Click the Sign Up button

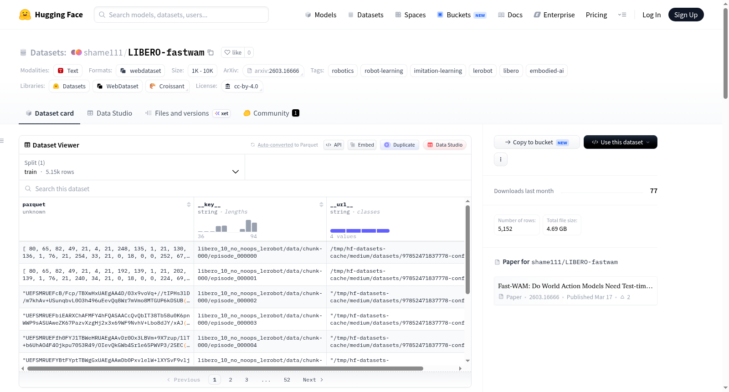pyautogui.click(x=686, y=15)
